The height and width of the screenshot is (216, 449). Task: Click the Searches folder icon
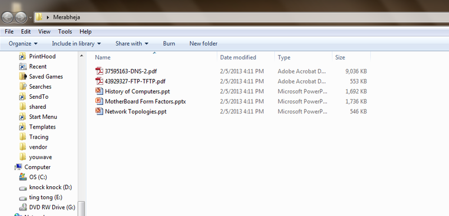coord(23,86)
